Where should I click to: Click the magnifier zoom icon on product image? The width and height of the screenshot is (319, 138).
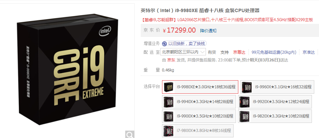[130, 134]
